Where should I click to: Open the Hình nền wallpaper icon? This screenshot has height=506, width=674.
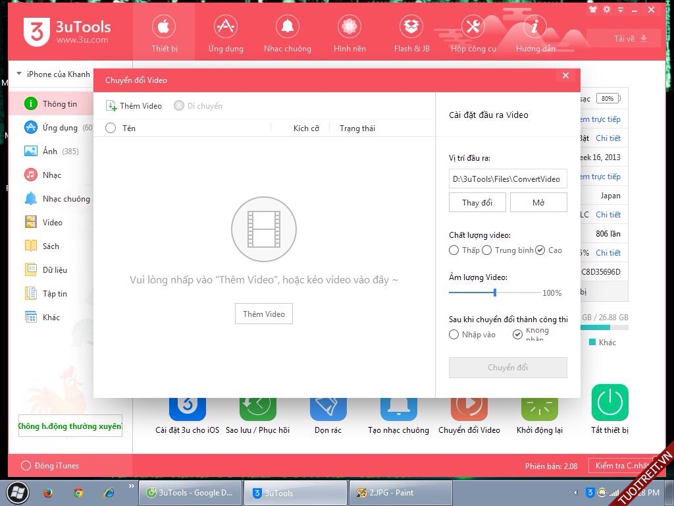point(350,27)
